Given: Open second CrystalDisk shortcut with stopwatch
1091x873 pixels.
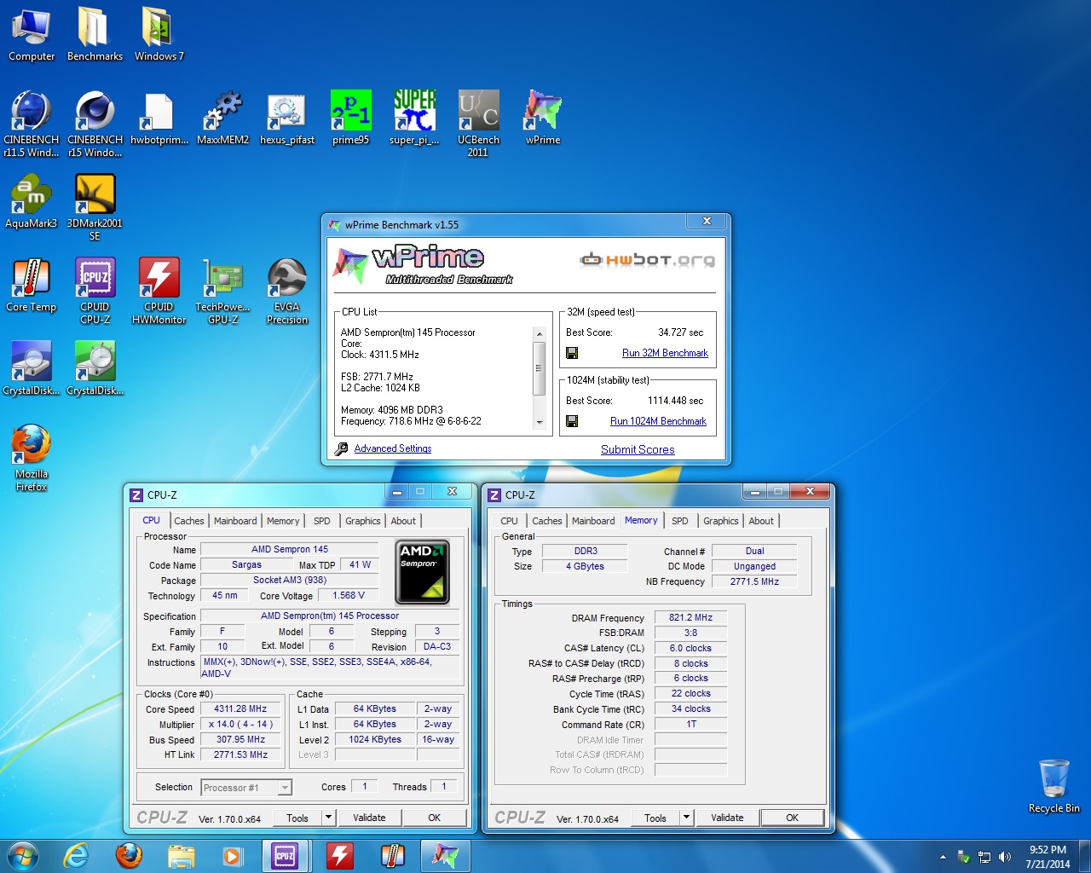Looking at the screenshot, I should 95,368.
